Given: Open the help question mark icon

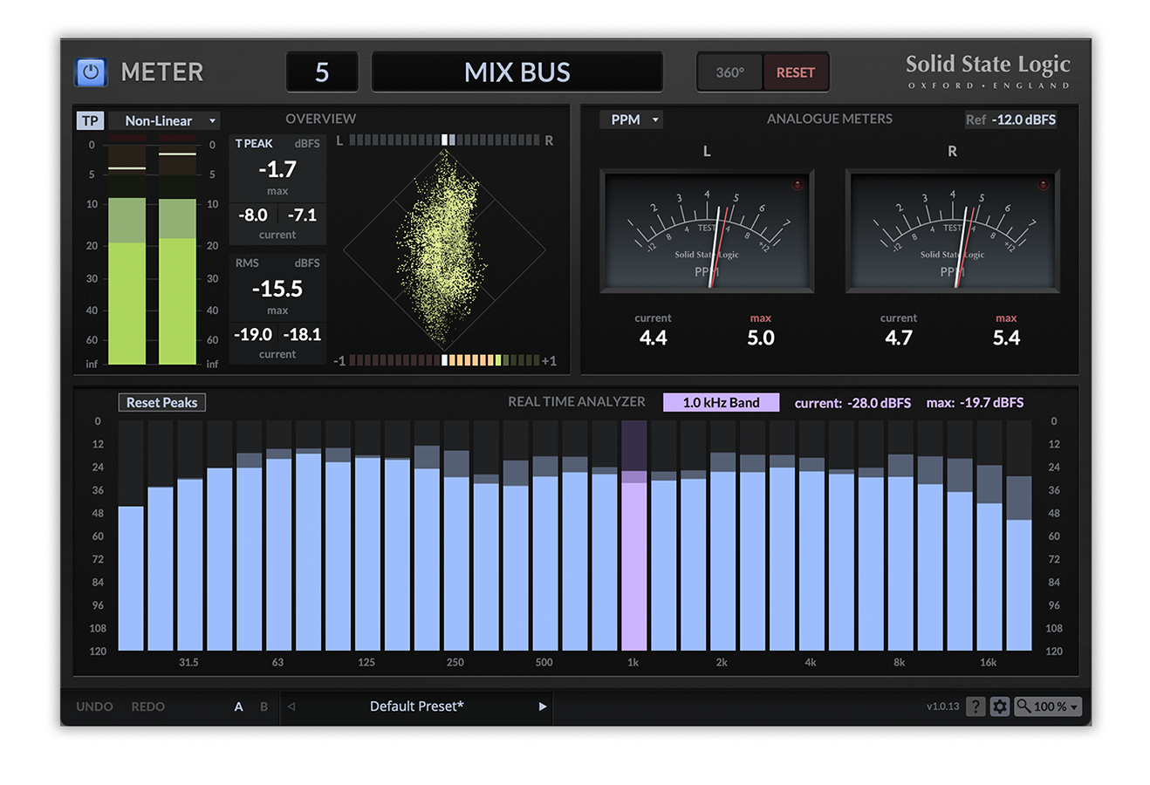Looking at the screenshot, I should 976,706.
